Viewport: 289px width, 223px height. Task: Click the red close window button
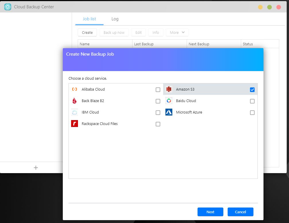279,7
